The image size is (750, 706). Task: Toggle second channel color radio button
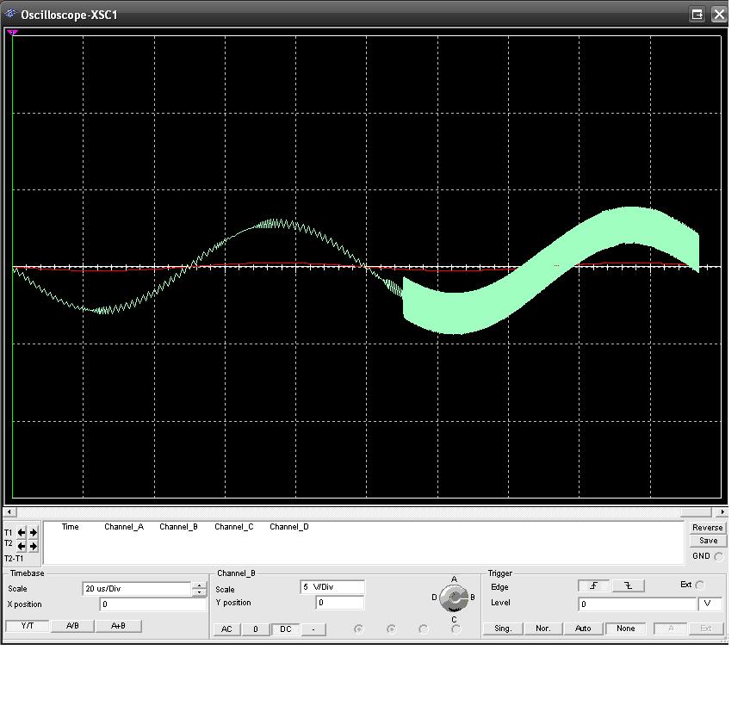[391, 629]
